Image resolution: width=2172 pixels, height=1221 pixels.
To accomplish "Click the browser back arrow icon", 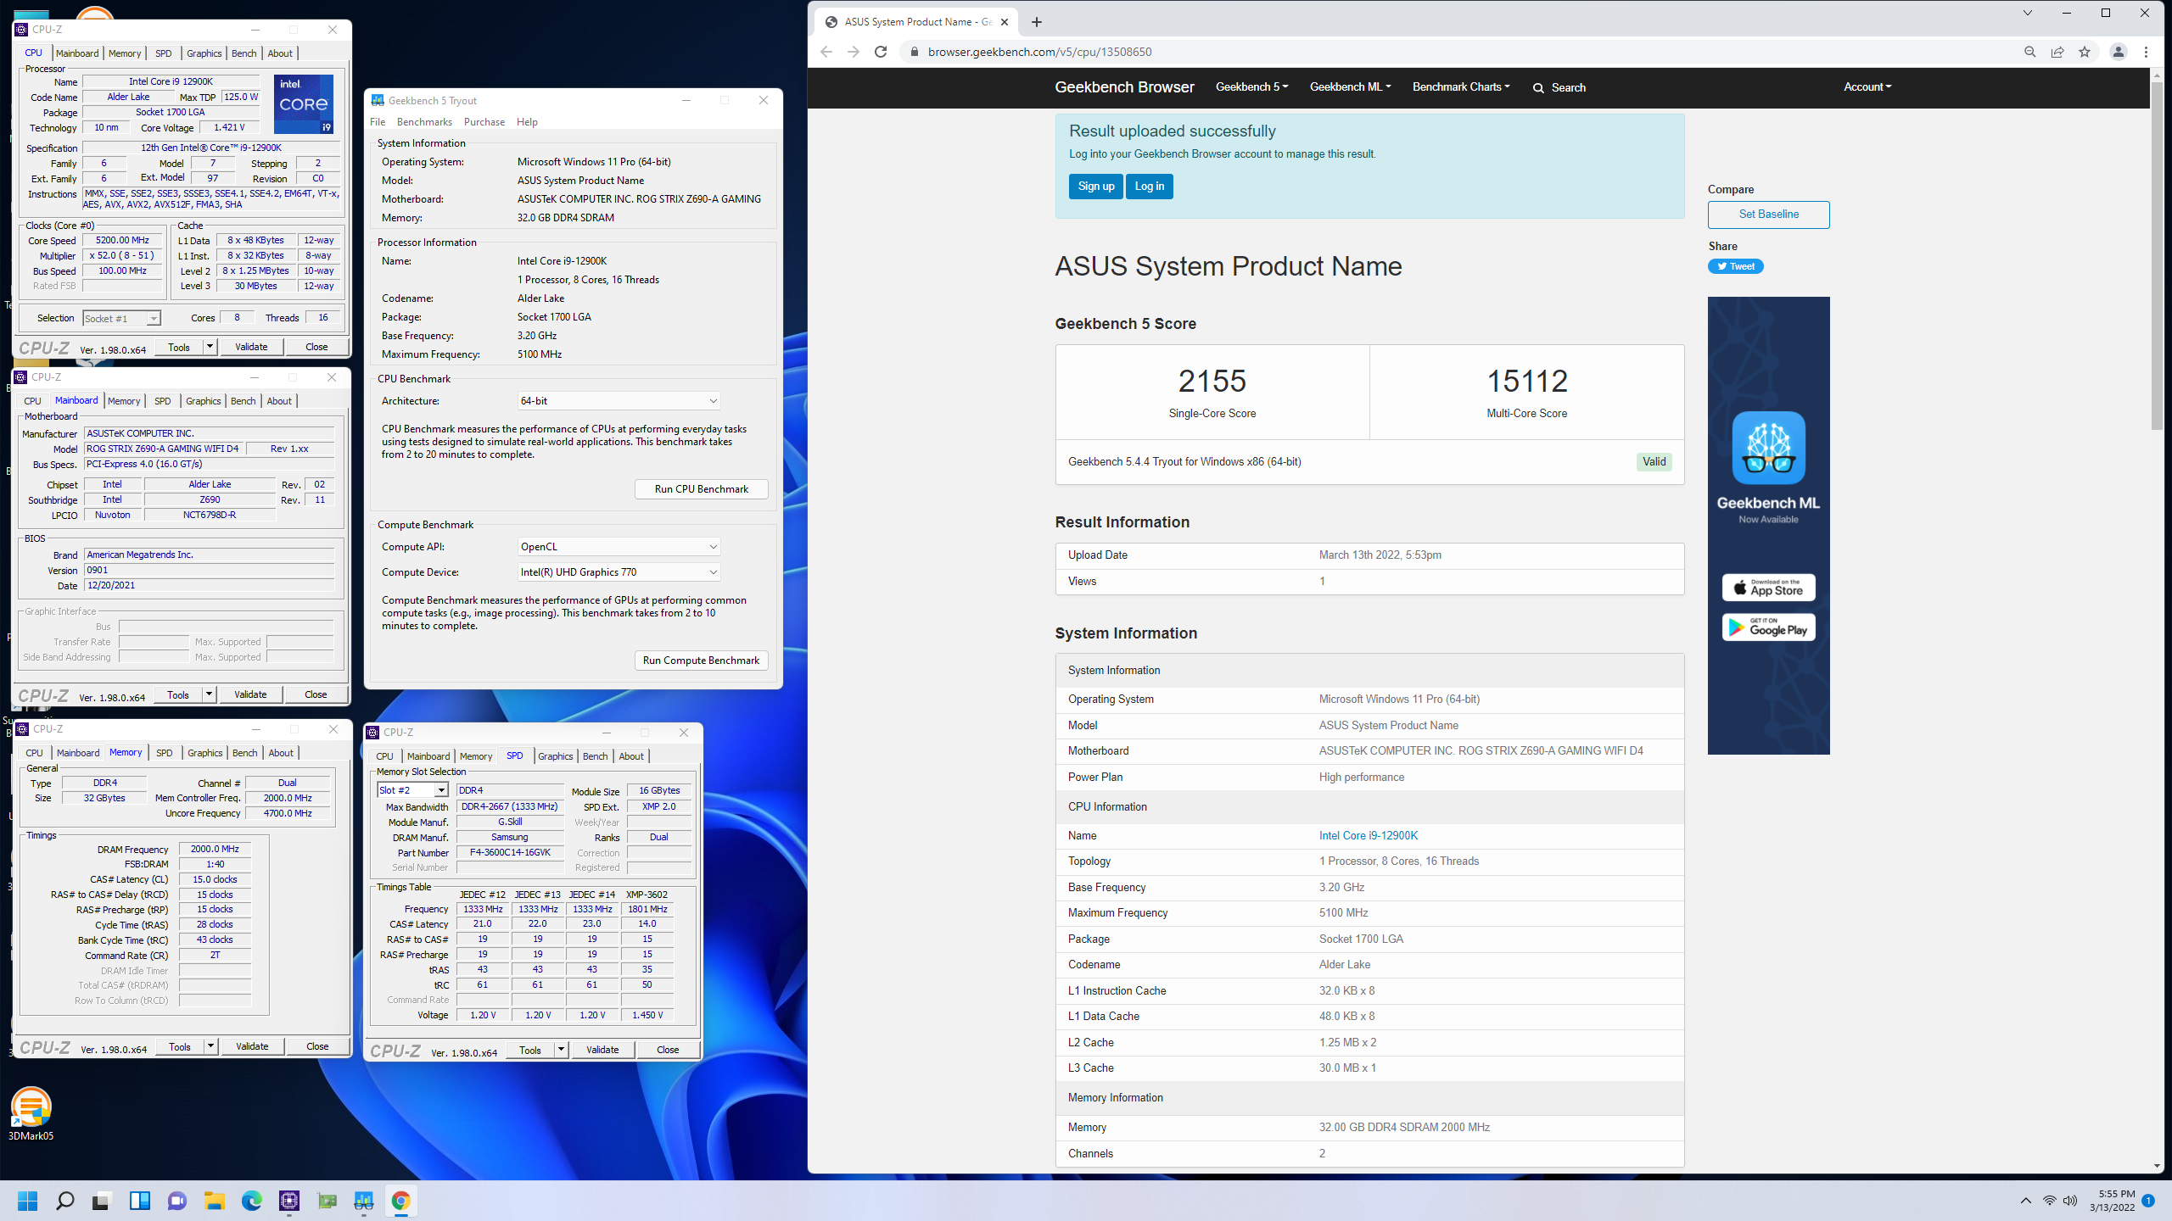I will tap(826, 52).
